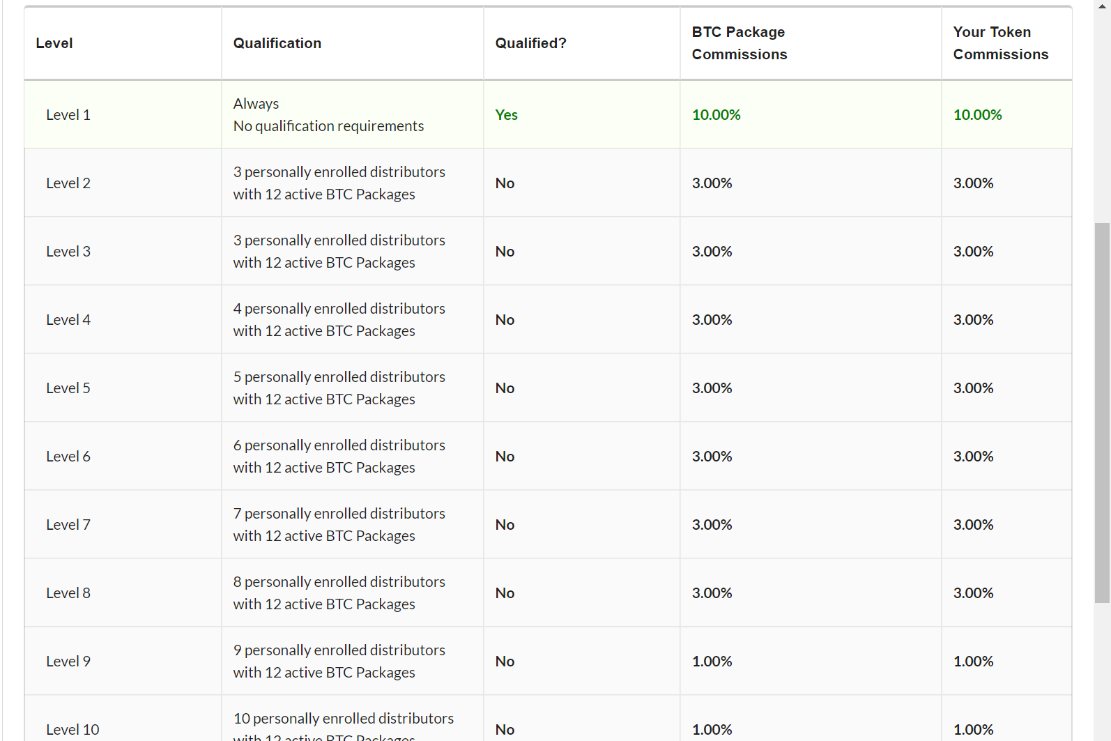Viewport: 1111px width, 741px height.
Task: Click Level 6's 3.00% BTC Package commission
Action: tap(712, 457)
